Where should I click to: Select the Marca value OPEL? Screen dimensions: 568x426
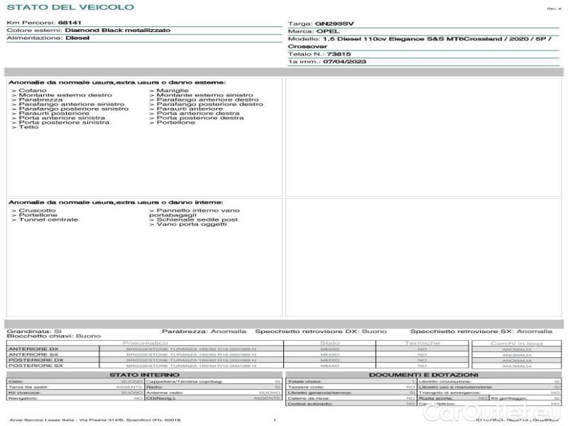328,31
